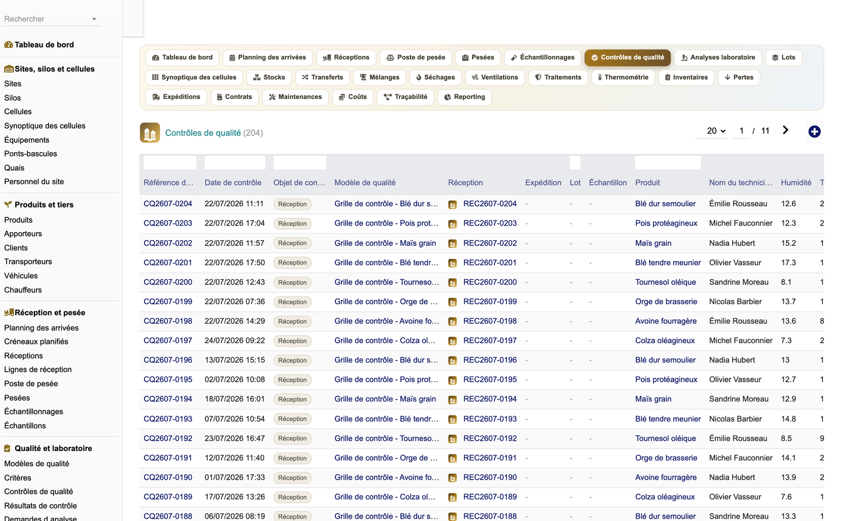Sort by Humidité column header
Image resolution: width=842 pixels, height=521 pixels.
click(796, 183)
